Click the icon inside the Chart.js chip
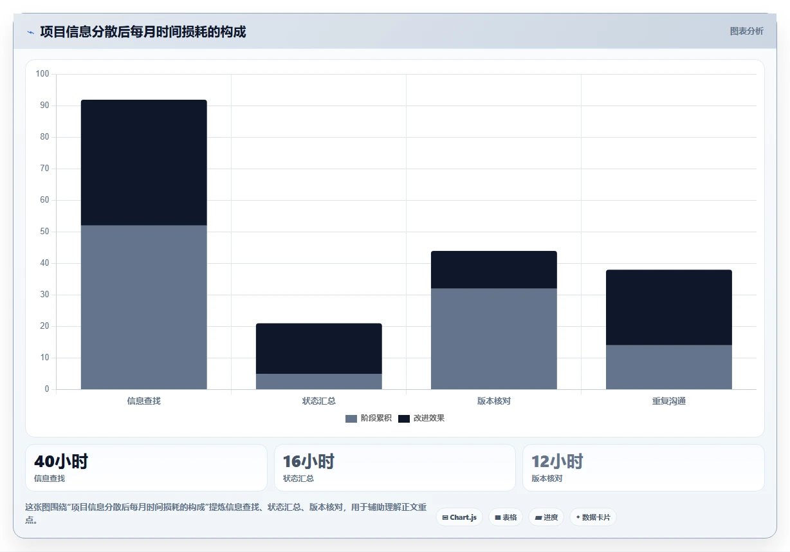Image resolution: width=790 pixels, height=552 pixels. click(x=445, y=517)
